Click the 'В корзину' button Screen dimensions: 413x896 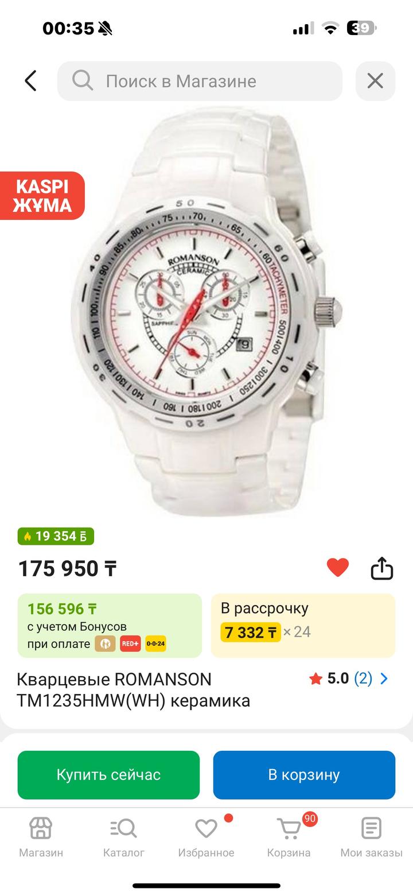click(304, 775)
